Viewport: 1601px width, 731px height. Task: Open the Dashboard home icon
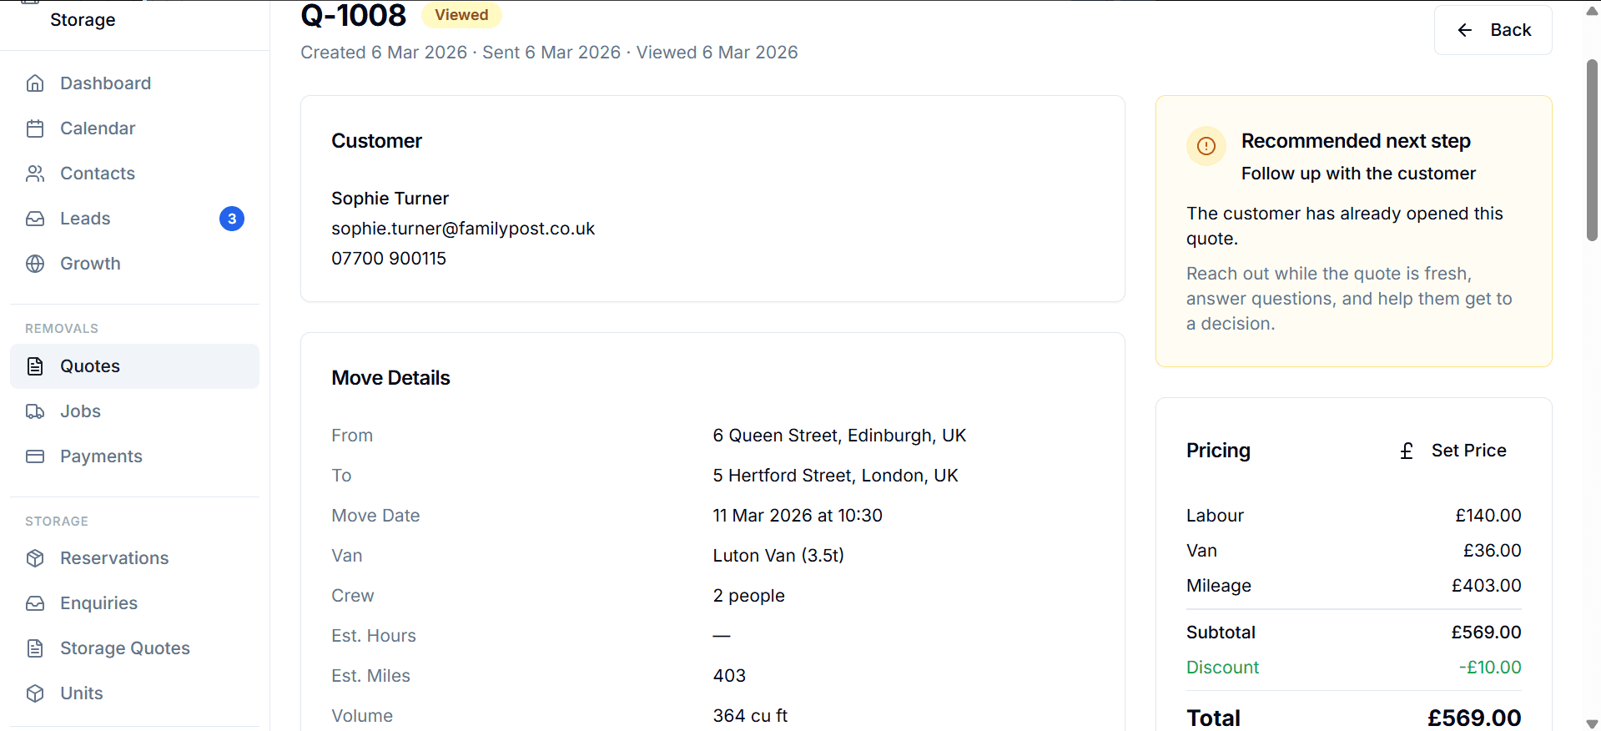coord(35,83)
